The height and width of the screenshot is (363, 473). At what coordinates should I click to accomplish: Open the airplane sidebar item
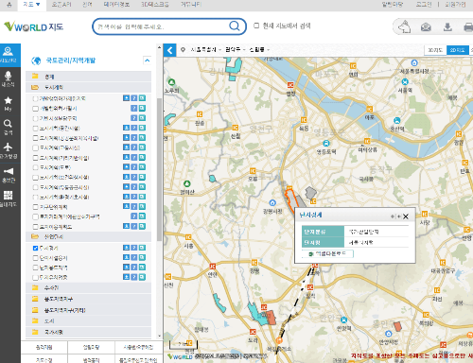click(9, 150)
